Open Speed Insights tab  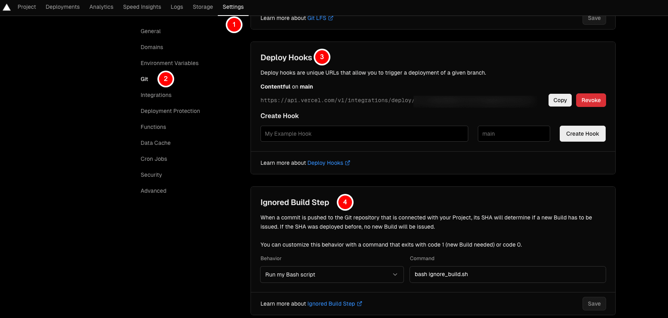(142, 7)
